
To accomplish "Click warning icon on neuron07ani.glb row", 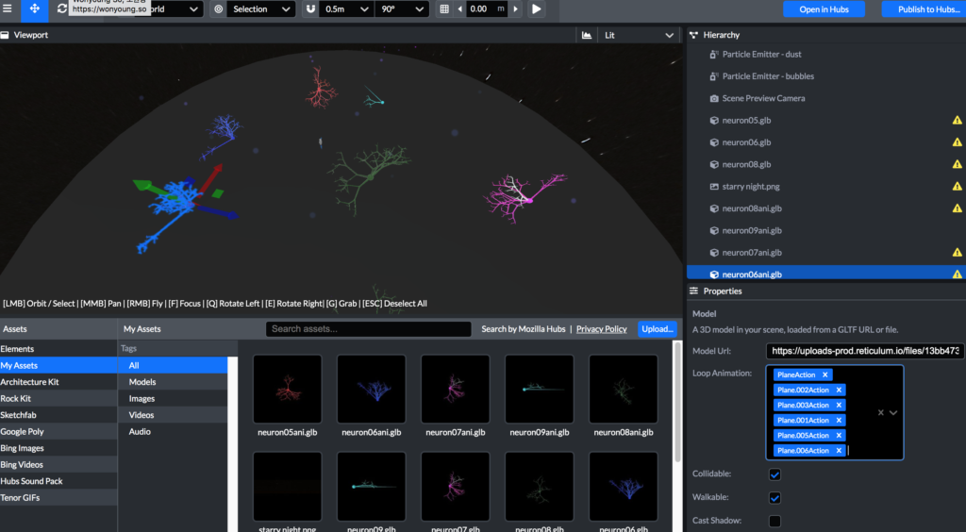I will pyautogui.click(x=957, y=253).
